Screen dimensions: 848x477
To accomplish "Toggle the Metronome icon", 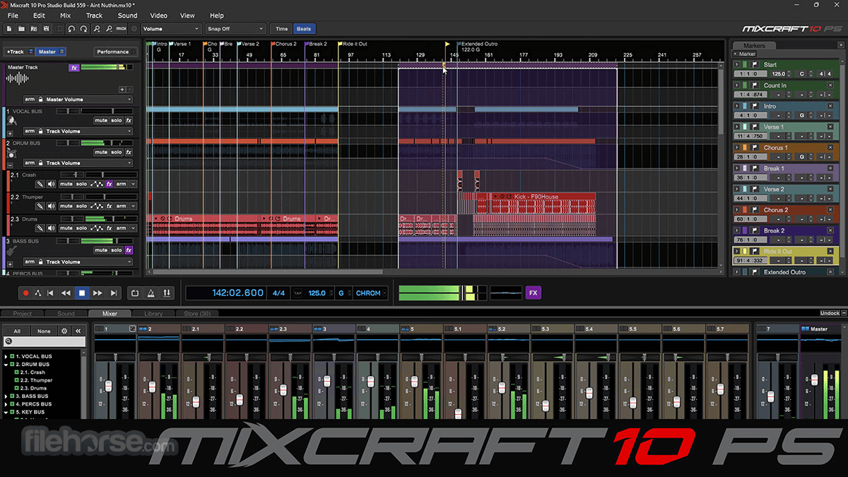I will pos(151,293).
